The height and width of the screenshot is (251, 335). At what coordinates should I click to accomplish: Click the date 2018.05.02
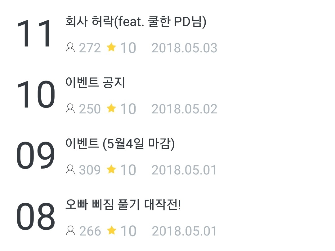(x=184, y=109)
